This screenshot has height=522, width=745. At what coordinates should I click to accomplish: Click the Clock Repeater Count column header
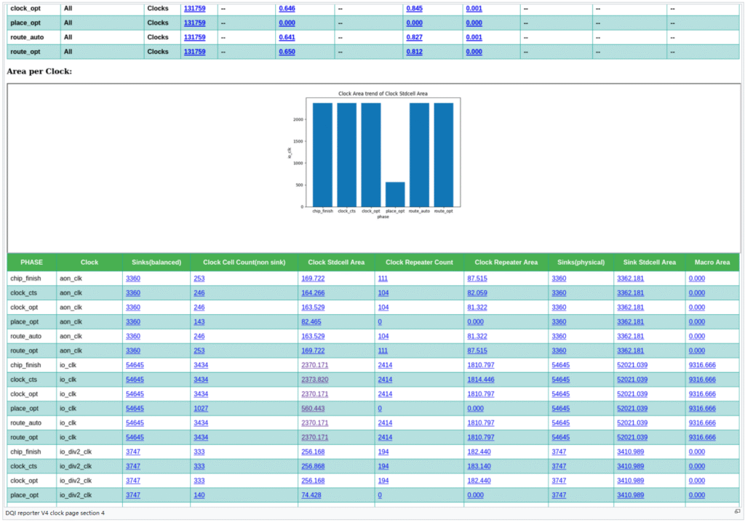419,262
